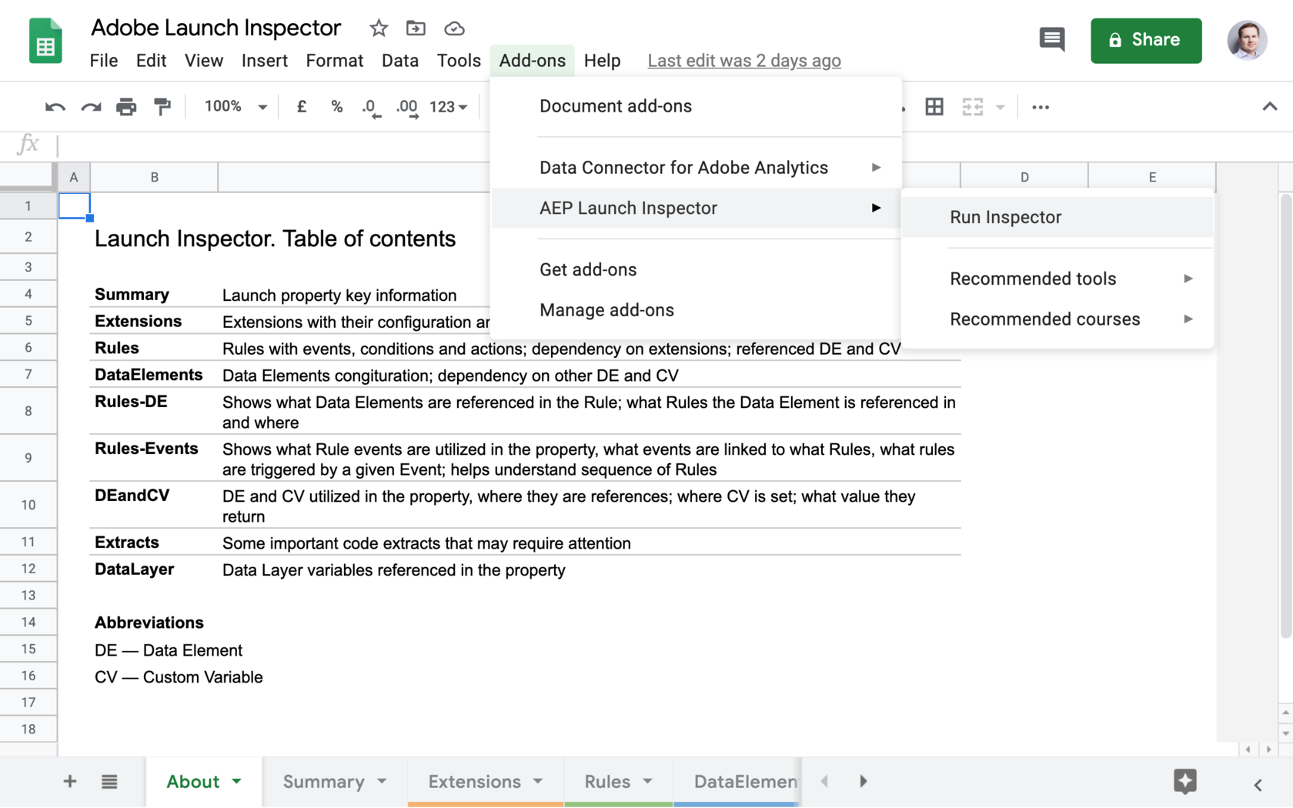
Task: Collapse the toolbar with the chevron
Action: 1269,107
